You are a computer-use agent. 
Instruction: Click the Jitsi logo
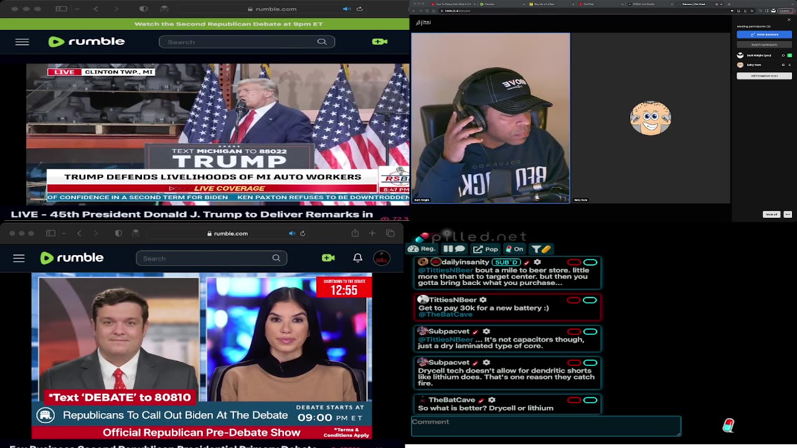(x=423, y=22)
